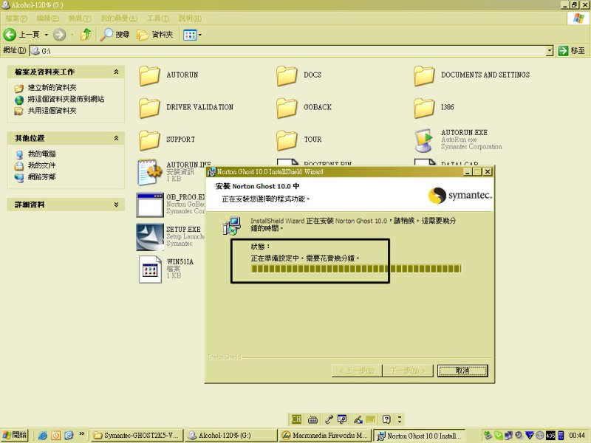
Task: Select the SUPPORT folder icon
Action: pyautogui.click(x=149, y=140)
